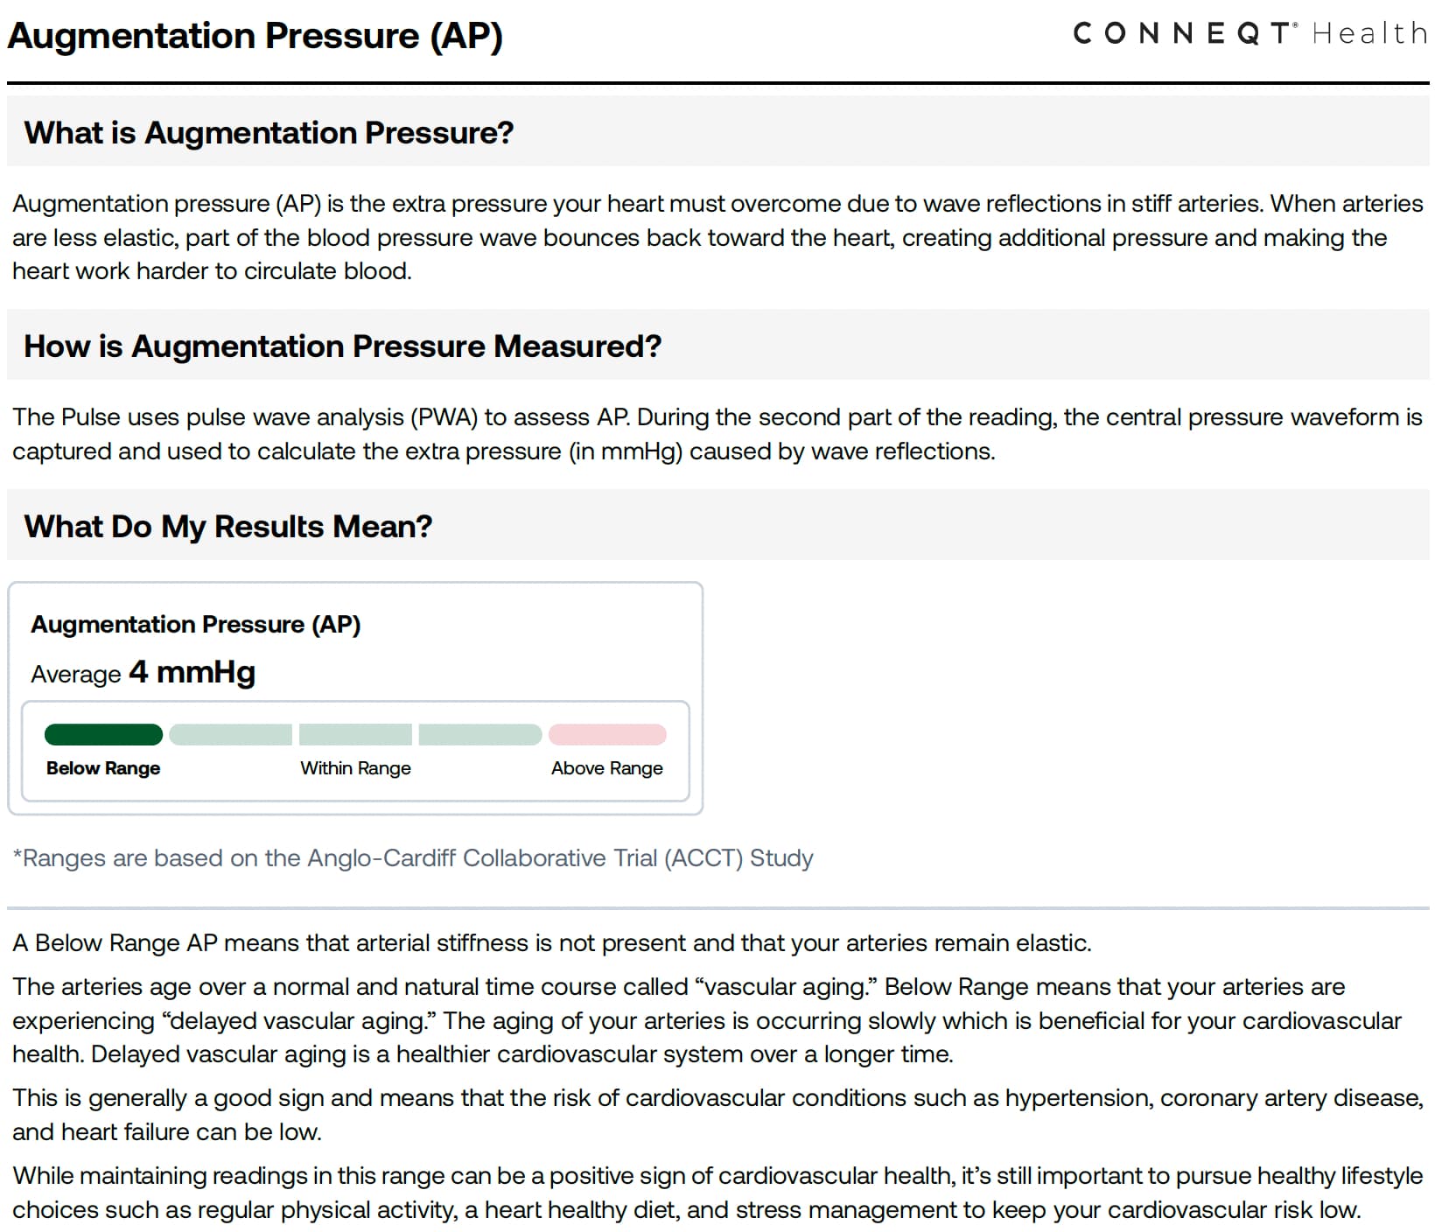Click the "What is Augmentation Pressure?" heading
Screen dimensions: 1435x1232
269,133
